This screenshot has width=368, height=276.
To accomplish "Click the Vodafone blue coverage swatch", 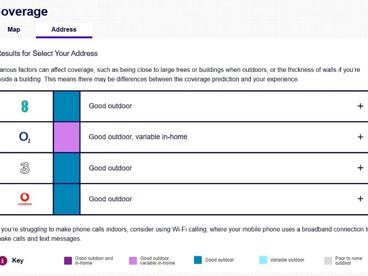I will coord(67,199).
